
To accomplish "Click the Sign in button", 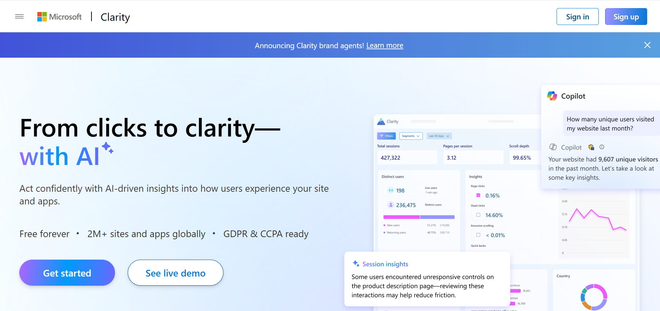I will point(577,17).
